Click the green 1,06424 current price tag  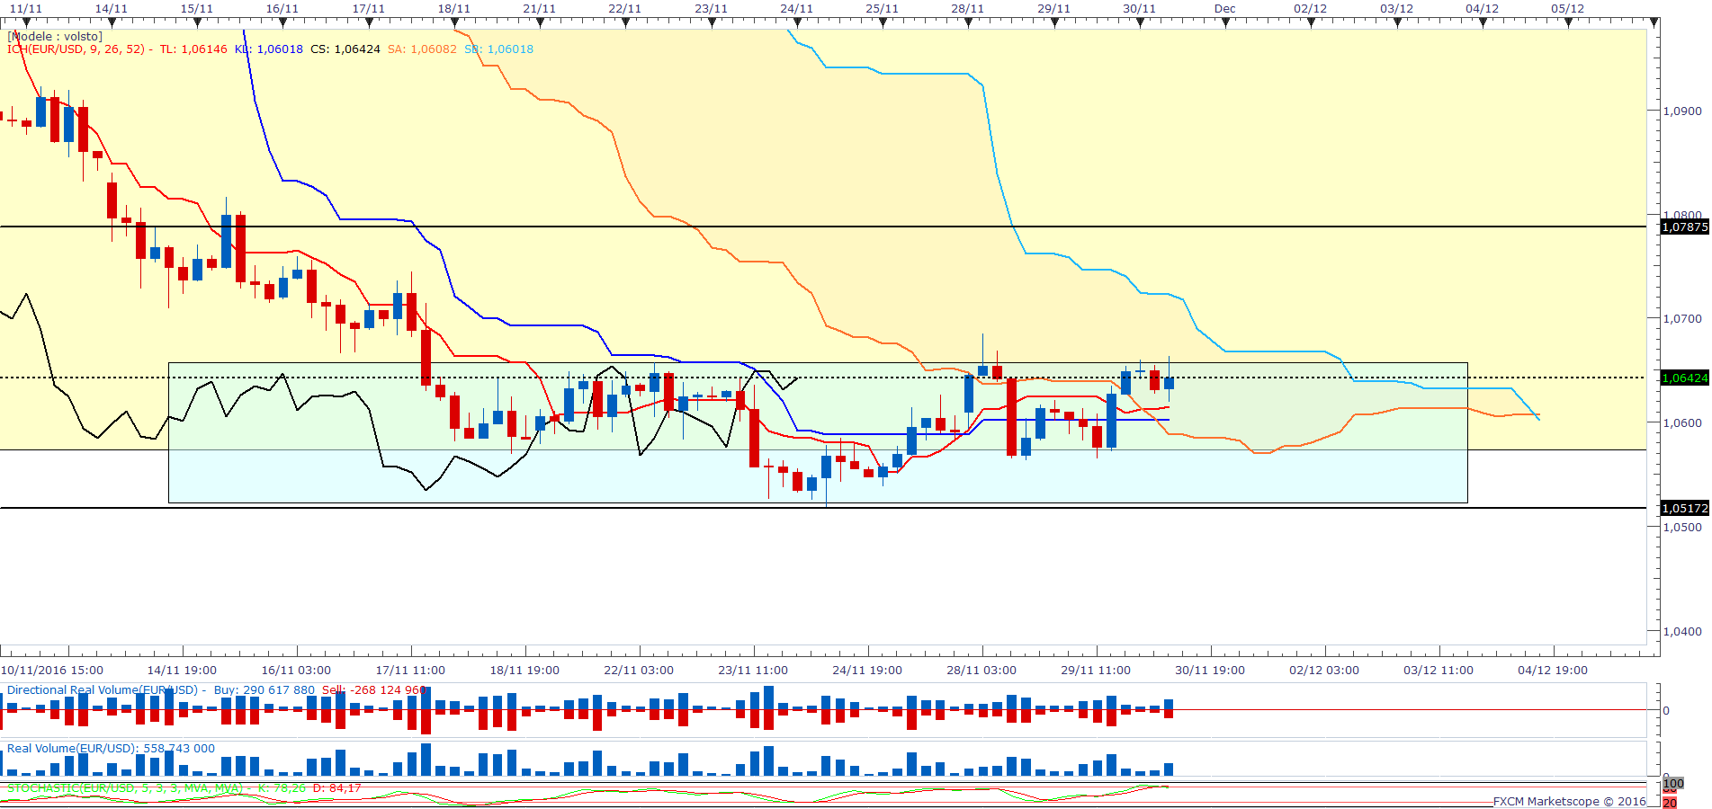1684,378
